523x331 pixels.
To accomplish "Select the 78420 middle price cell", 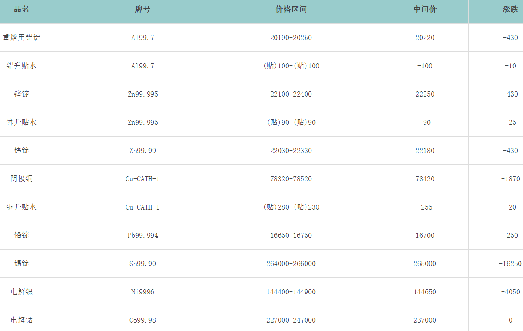I will [x=425, y=179].
